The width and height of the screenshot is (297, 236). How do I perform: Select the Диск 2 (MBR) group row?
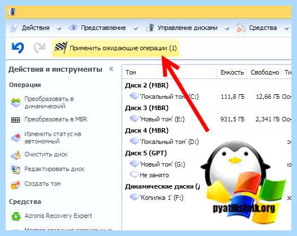click(147, 85)
